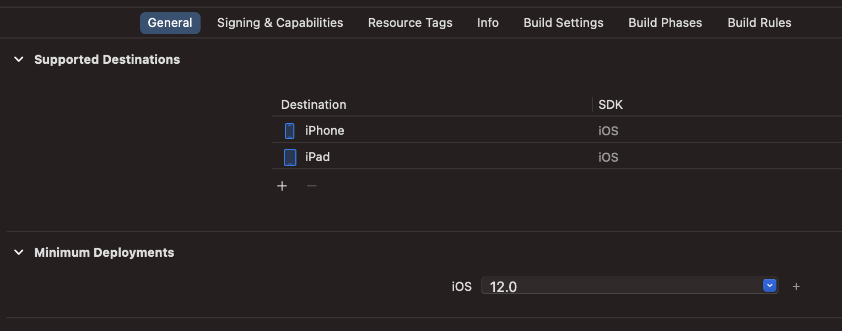Open the Signing & Capabilities tab
The width and height of the screenshot is (842, 331).
click(280, 23)
